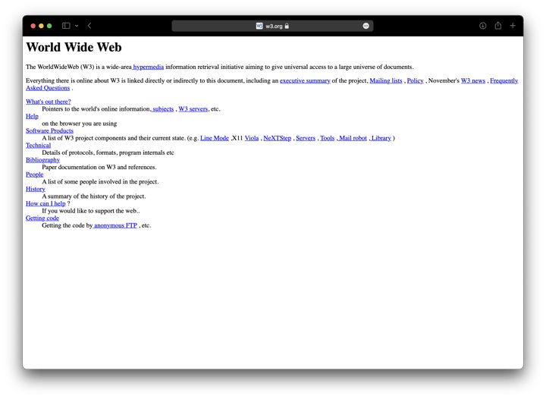Open the hypermedia link
Viewport: 546px width, 399px height.
[x=149, y=67]
